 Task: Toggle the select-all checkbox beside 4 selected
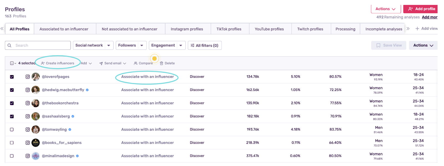12,63
